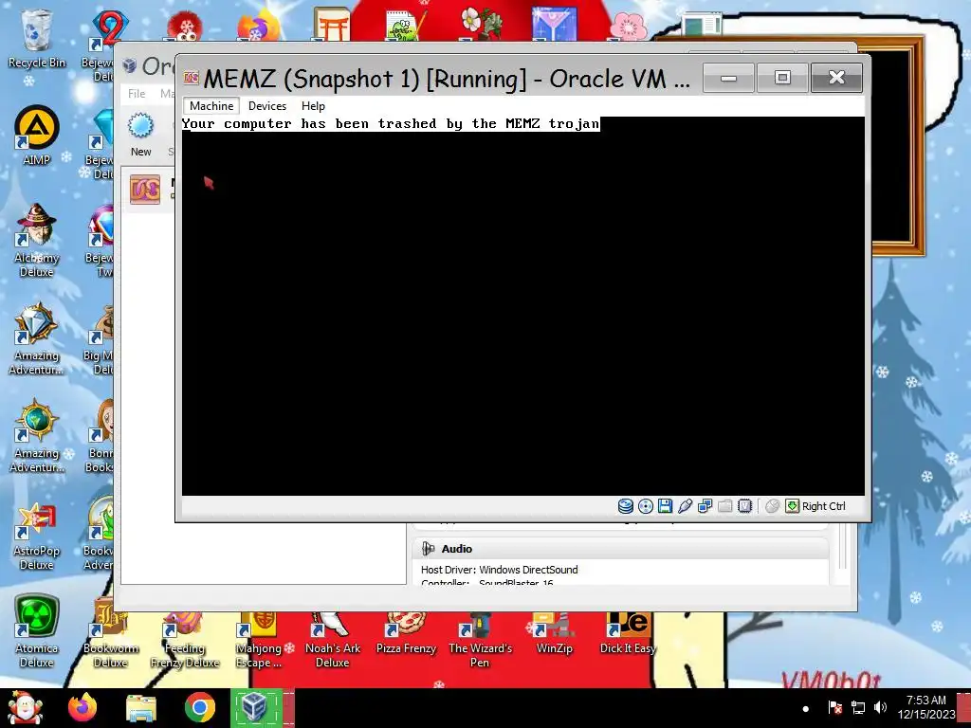Select the Atomica Deluxe desktop shortcut

click(37, 631)
